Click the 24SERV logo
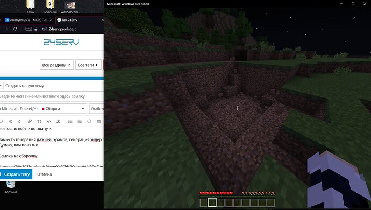Image resolution: width=371 pixels, height=210 pixels. [61, 42]
